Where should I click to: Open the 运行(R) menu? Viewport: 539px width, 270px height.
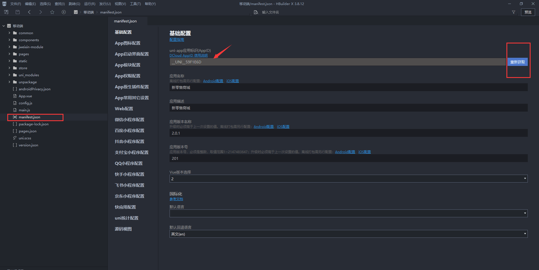(x=90, y=4)
